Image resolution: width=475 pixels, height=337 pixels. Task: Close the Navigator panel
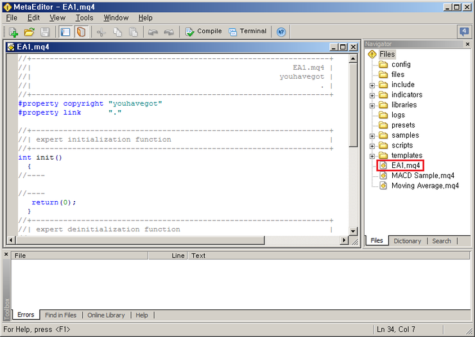467,44
